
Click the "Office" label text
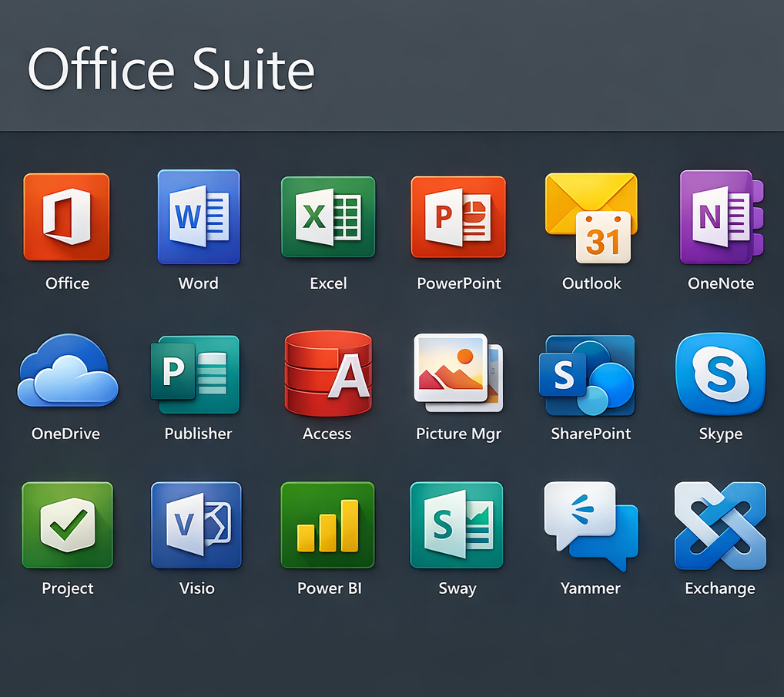click(x=68, y=283)
